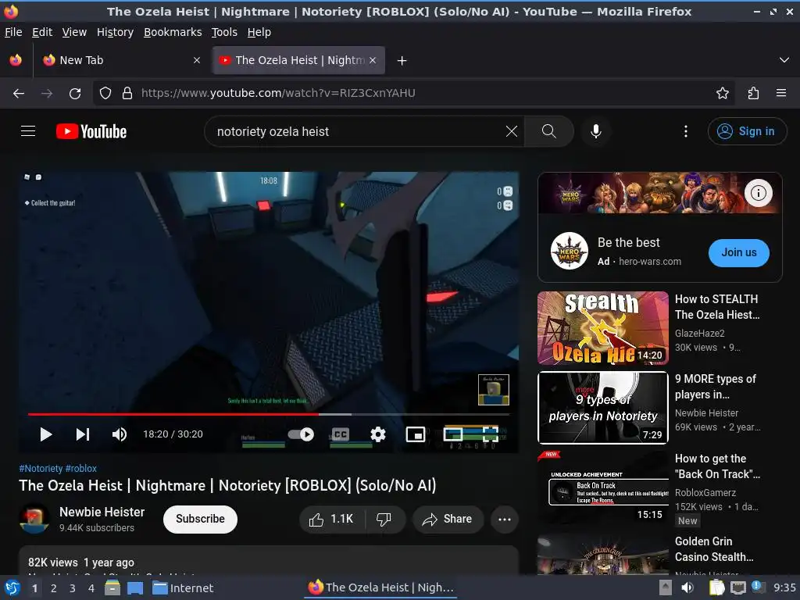Open the taskbar volume control
Image resolution: width=800 pixels, height=600 pixels.
(687, 587)
